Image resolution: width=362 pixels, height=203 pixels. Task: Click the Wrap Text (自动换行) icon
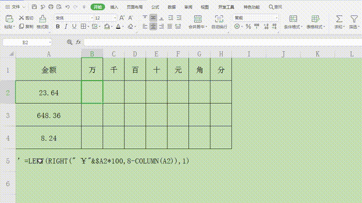pos(219,19)
